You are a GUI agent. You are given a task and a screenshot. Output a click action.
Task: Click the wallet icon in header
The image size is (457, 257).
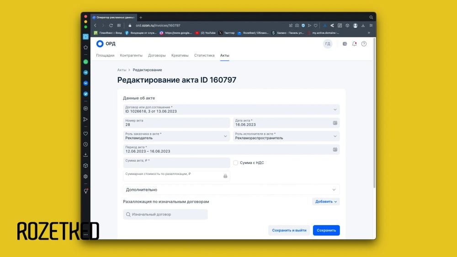coord(345,44)
